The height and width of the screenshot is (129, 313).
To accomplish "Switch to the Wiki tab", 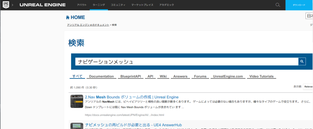I will point(163,77).
